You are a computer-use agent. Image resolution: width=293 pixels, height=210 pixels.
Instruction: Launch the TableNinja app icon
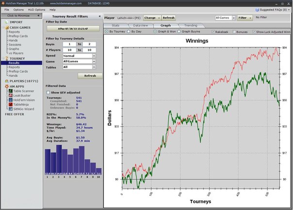point(11,104)
